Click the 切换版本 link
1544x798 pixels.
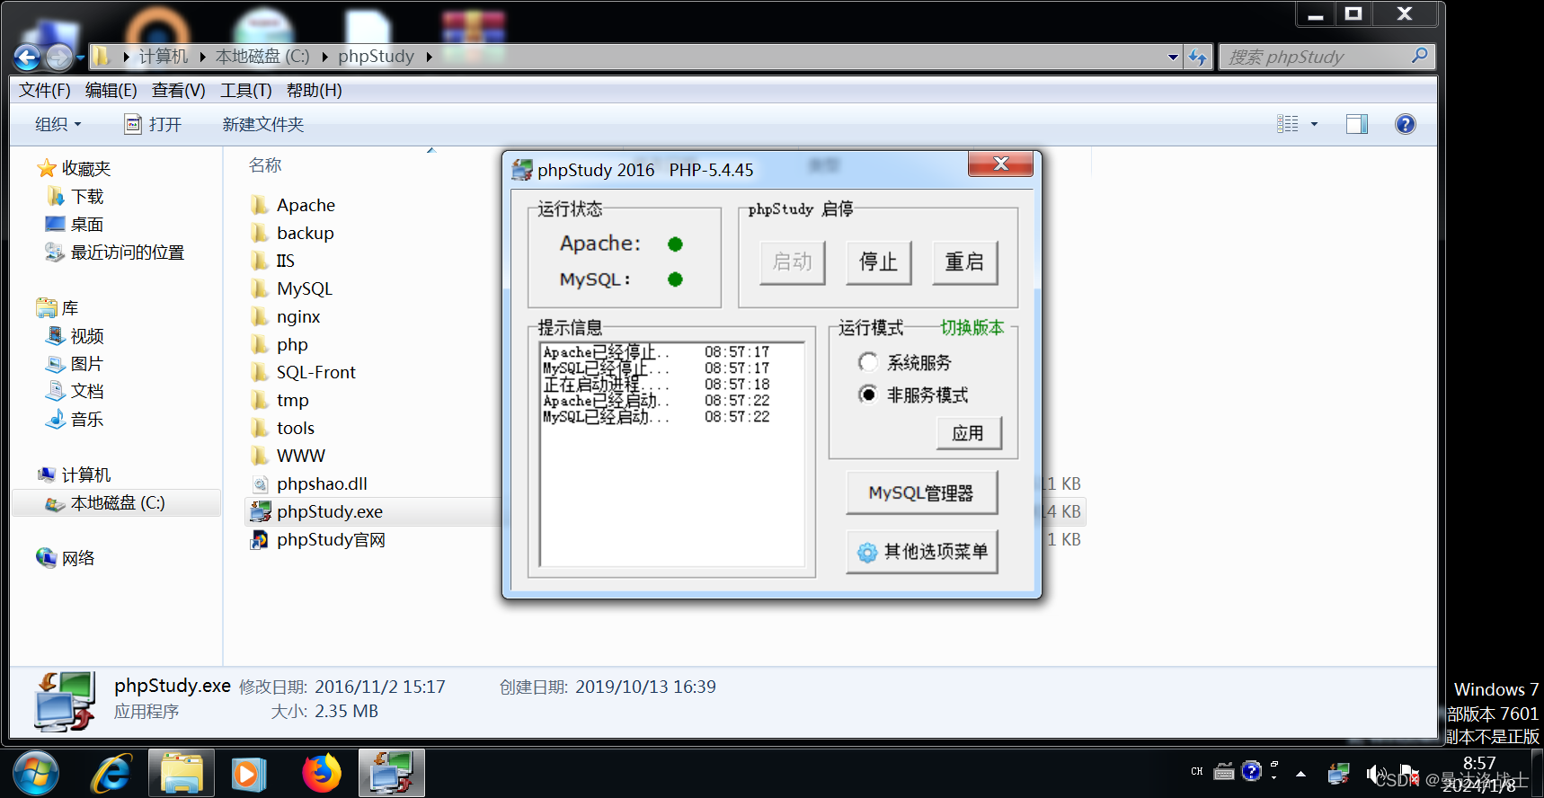pyautogui.click(x=972, y=327)
